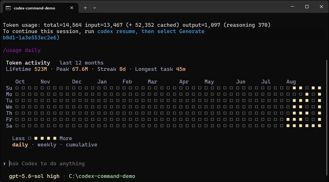This screenshot has height=182, width=329.
Task: Click the '/usage daily' command text
Action: coord(22,50)
